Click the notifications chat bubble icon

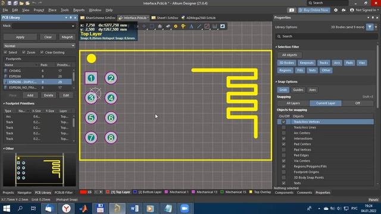coord(291,10)
